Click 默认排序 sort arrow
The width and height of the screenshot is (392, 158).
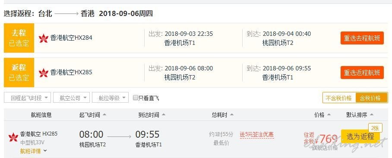pos(372,115)
